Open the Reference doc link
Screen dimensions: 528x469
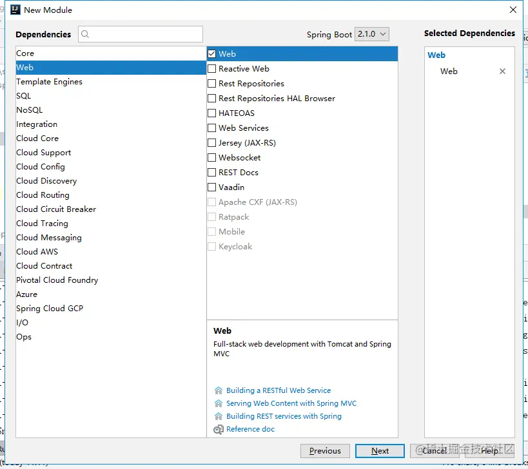pyautogui.click(x=250, y=429)
